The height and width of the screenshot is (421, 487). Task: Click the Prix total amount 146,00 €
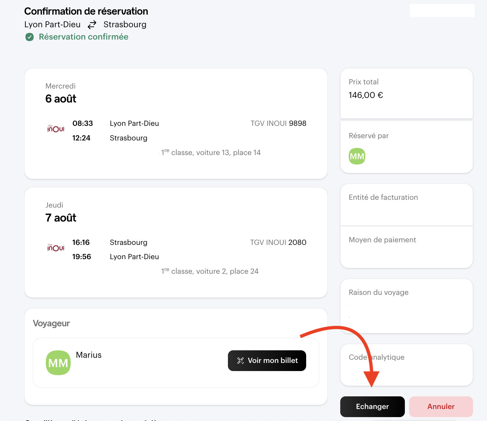[366, 95]
